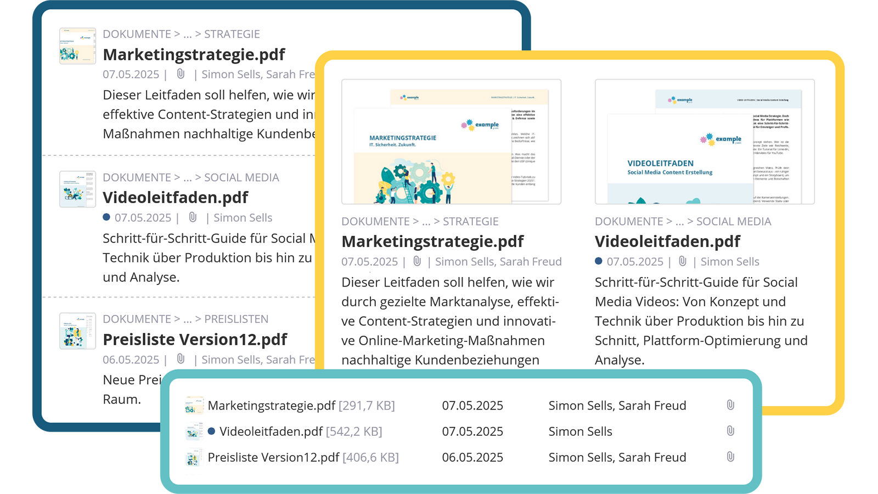The image size is (878, 494).
Task: Click paperclip in Videoleitfaden.pdf table row
Action: click(x=730, y=431)
